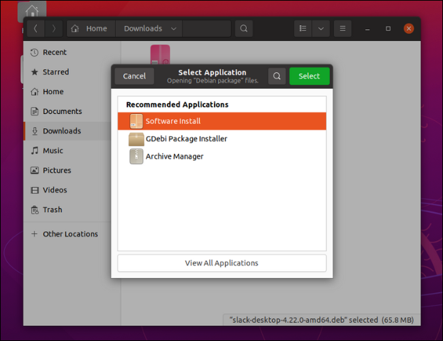This screenshot has height=341, width=443.
Task: Click View All Applications button
Action: click(221, 263)
